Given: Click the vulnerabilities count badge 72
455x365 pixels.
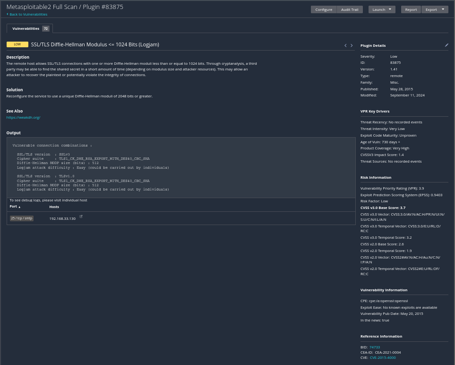Looking at the screenshot, I should tap(46, 29).
